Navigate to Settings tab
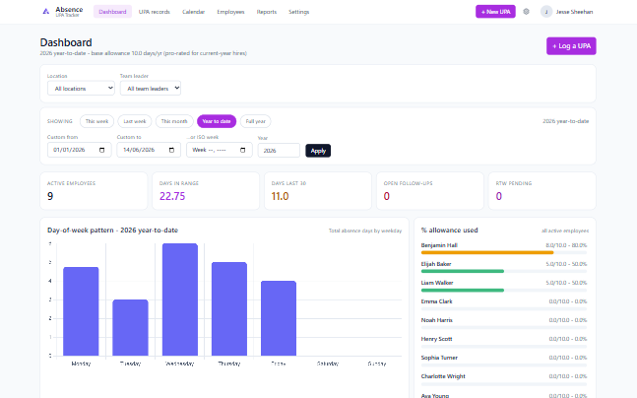Viewport: 637px width, 398px height. [298, 12]
